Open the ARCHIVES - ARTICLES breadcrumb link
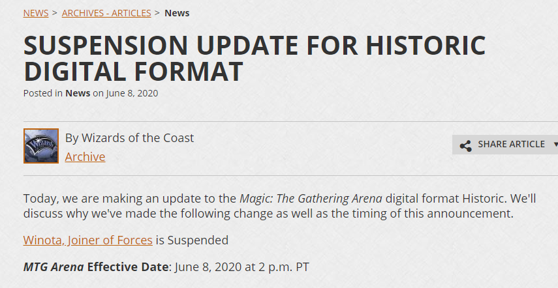 pyautogui.click(x=106, y=13)
